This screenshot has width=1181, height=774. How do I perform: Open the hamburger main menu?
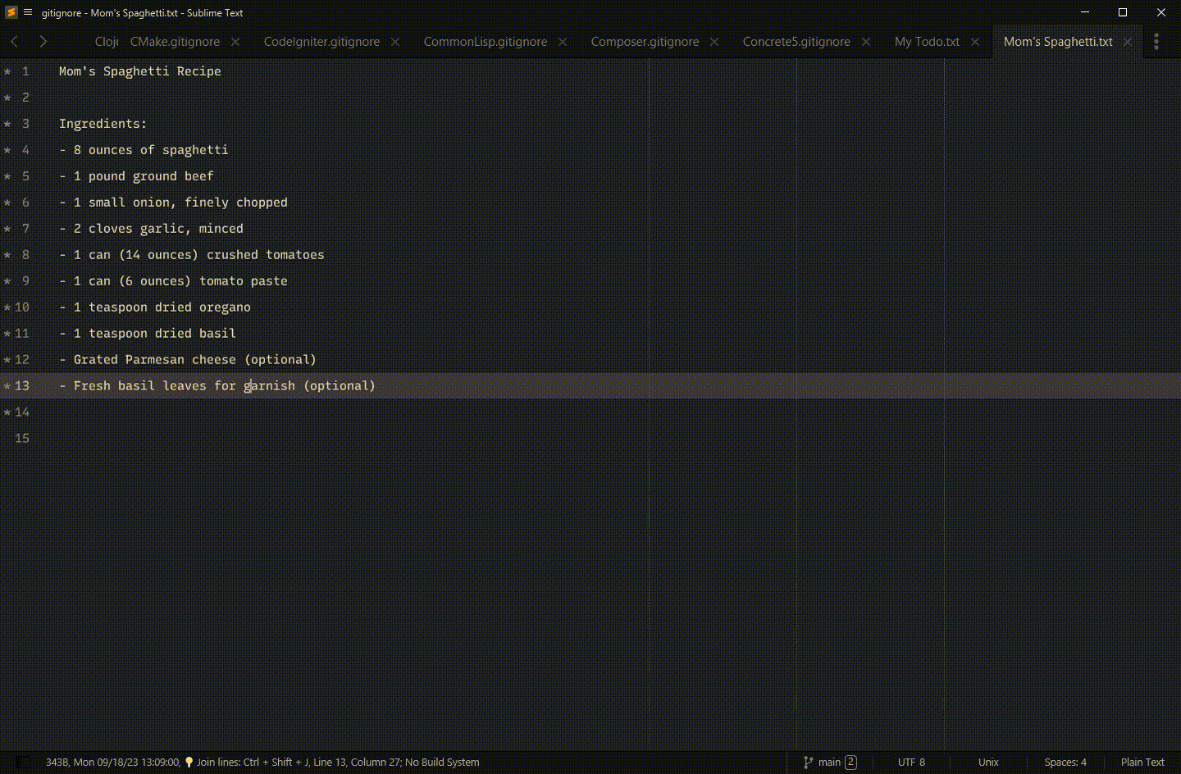28,12
